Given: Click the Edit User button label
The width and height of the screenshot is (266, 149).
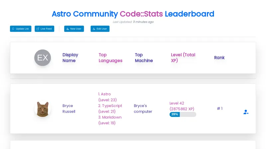Looking at the screenshot, I should point(102,29).
